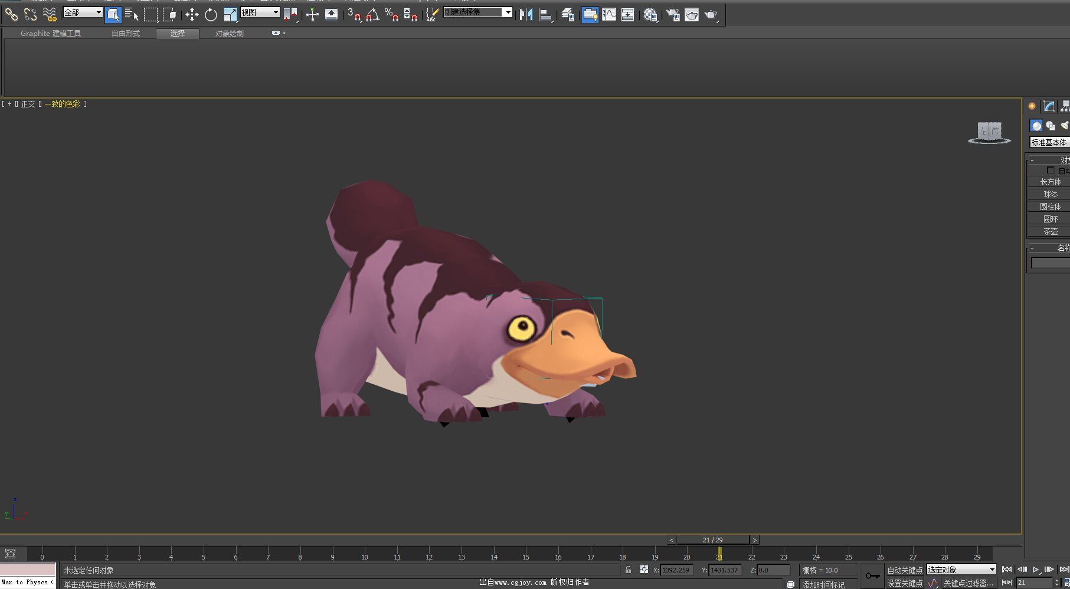
Task: Open the Schematic View
Action: pos(628,15)
